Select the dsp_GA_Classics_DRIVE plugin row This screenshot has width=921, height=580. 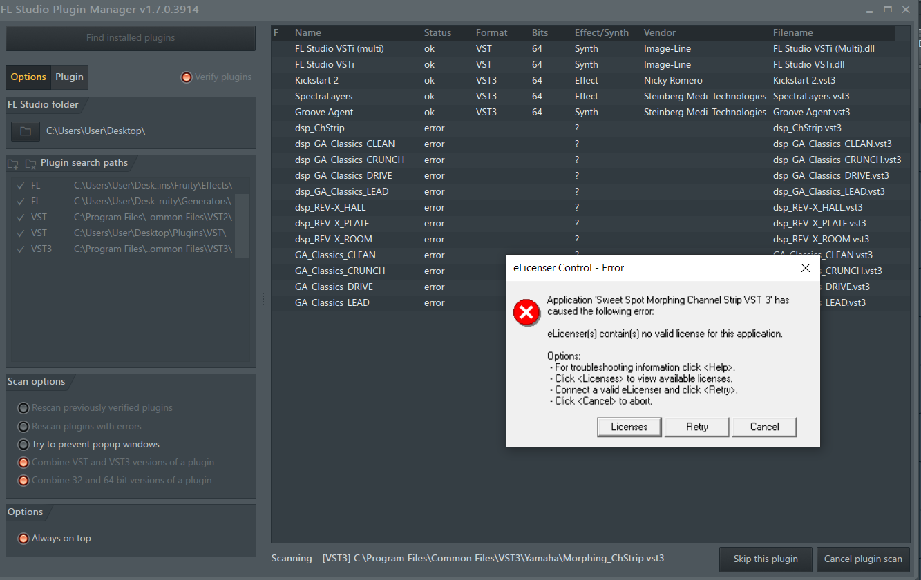[x=591, y=176]
